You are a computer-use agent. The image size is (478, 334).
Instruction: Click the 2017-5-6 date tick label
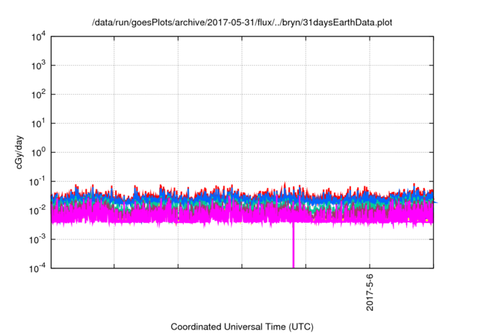(370, 292)
